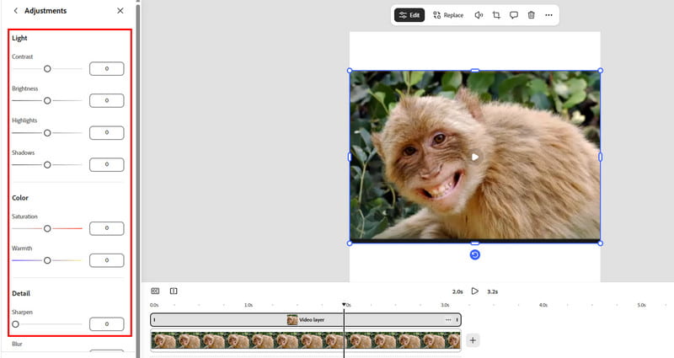Viewport: 674px width, 358px height.
Task: Click the Brightness value field
Action: coord(107,100)
